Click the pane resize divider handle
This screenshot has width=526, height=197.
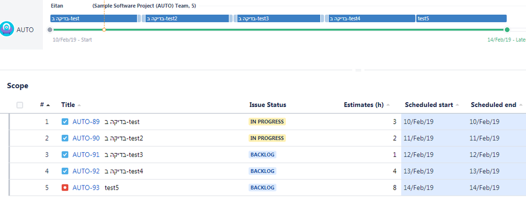[358, 70]
